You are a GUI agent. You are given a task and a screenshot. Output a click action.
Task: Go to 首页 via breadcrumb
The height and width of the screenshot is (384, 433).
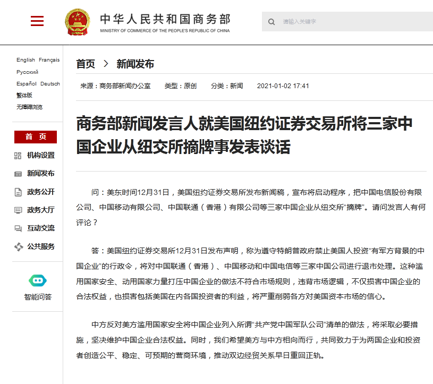coord(86,64)
